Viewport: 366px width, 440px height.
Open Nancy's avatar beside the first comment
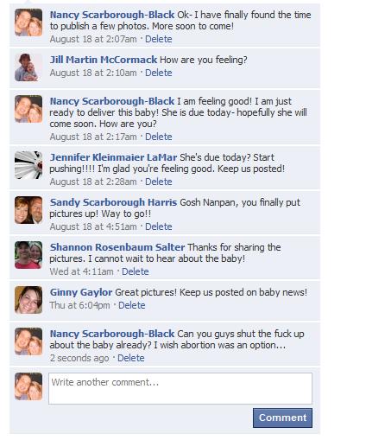pyautogui.click(x=28, y=22)
